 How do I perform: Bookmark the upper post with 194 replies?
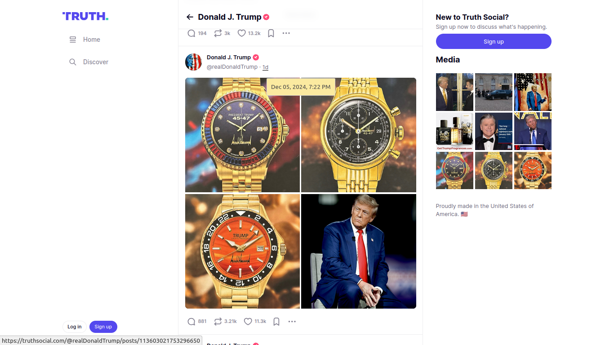coord(271,33)
